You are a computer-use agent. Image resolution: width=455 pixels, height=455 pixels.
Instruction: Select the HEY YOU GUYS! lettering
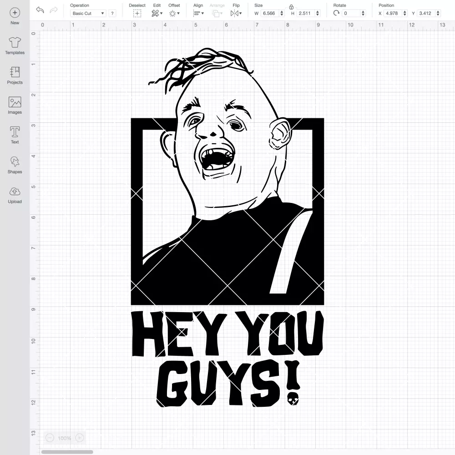228,359
